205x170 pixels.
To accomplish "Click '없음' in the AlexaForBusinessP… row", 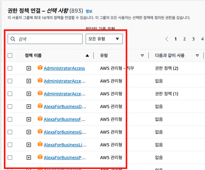I will pos(159,158).
